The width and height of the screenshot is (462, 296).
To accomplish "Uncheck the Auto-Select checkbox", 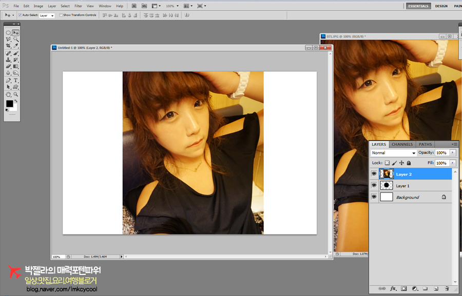I will [20, 15].
